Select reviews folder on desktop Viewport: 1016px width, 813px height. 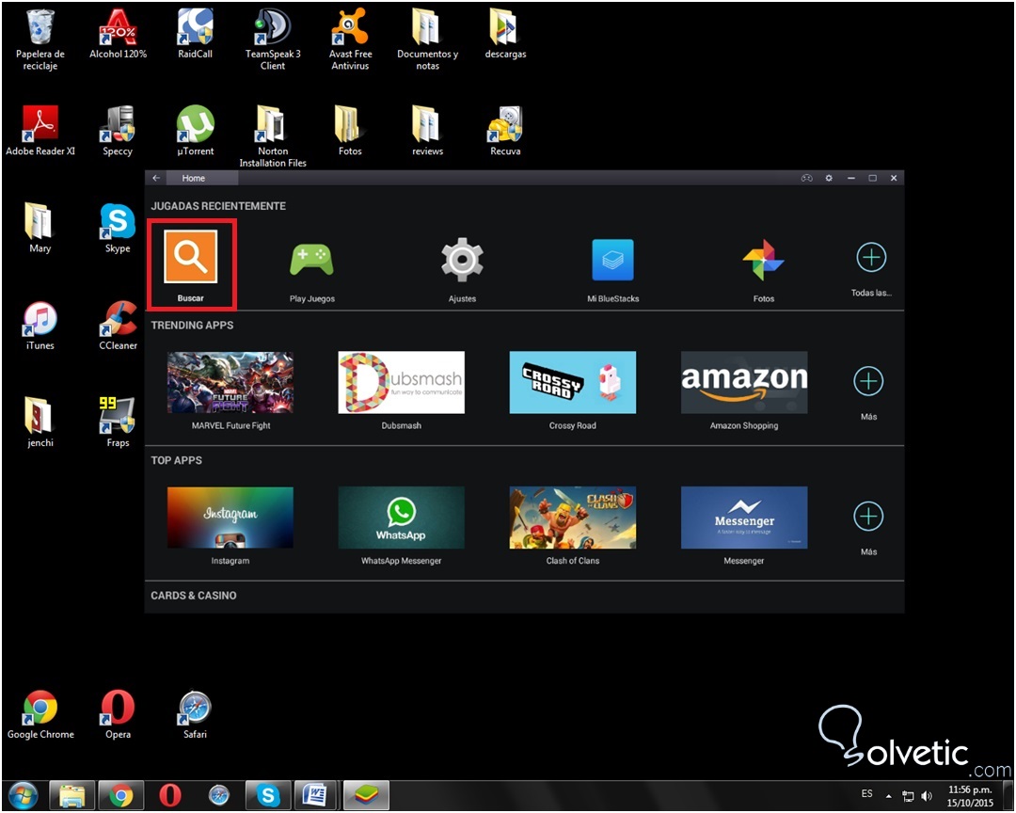[x=428, y=131]
